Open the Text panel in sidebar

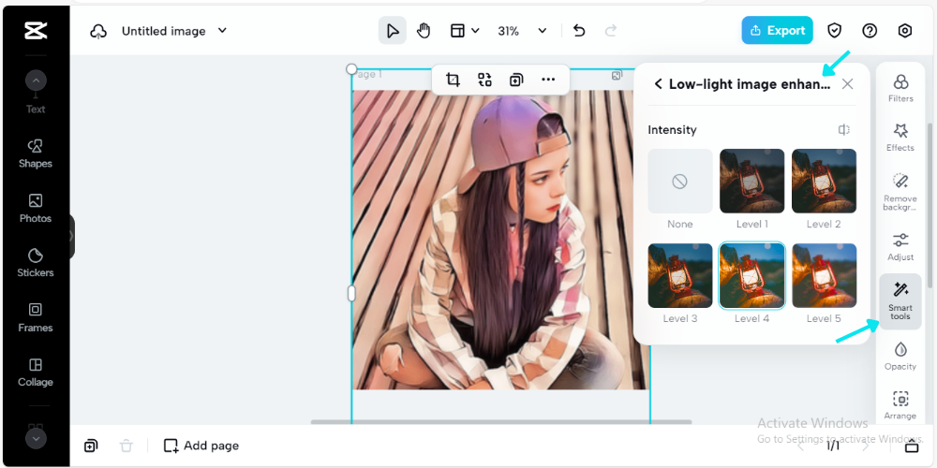coord(36,110)
